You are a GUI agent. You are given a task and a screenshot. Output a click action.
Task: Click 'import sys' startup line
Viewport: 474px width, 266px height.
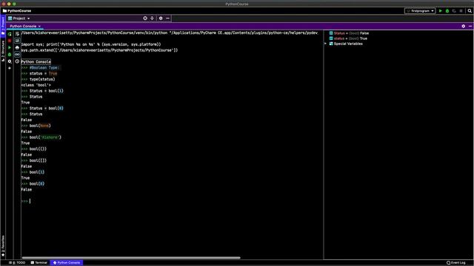[x=91, y=44]
